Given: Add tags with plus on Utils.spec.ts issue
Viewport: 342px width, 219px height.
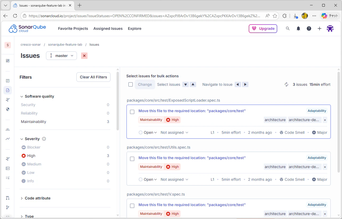Looking at the screenshot, I should coord(325,167).
